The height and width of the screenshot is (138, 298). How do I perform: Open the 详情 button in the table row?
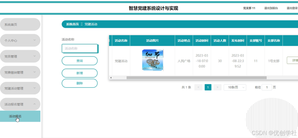click(292, 60)
